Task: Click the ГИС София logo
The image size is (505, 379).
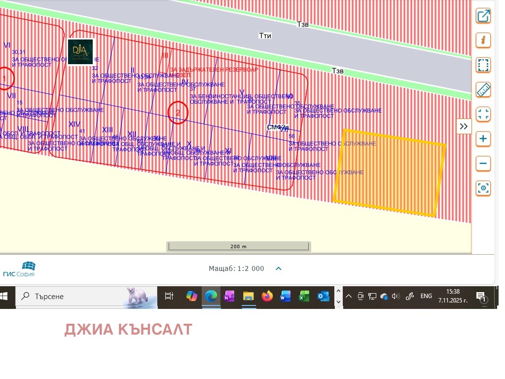Action: point(20,269)
